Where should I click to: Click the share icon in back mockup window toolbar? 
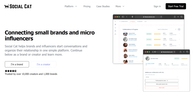(x=175, y=17)
